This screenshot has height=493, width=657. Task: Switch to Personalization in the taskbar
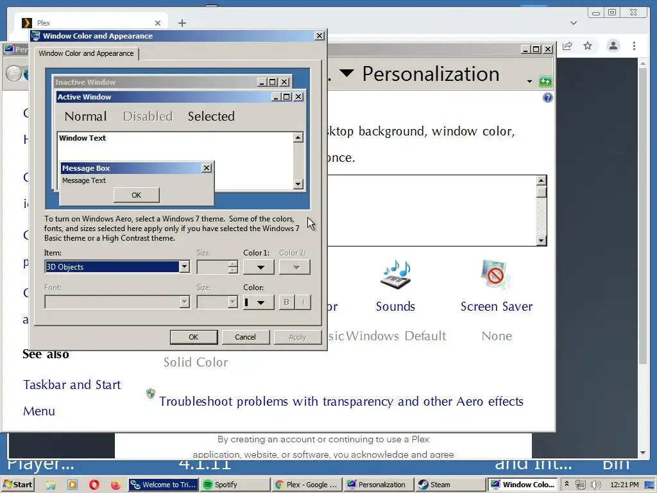point(379,485)
